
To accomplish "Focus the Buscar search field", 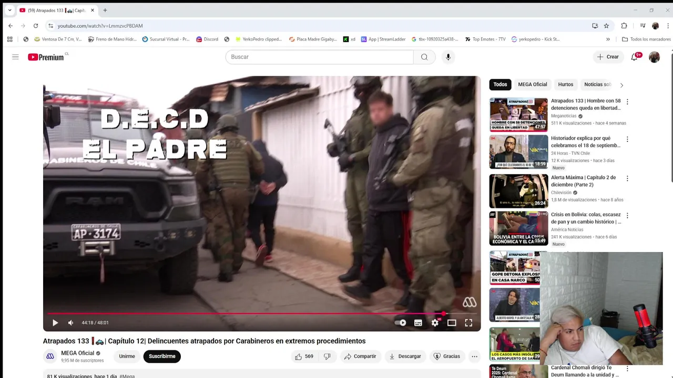I will tap(319, 57).
